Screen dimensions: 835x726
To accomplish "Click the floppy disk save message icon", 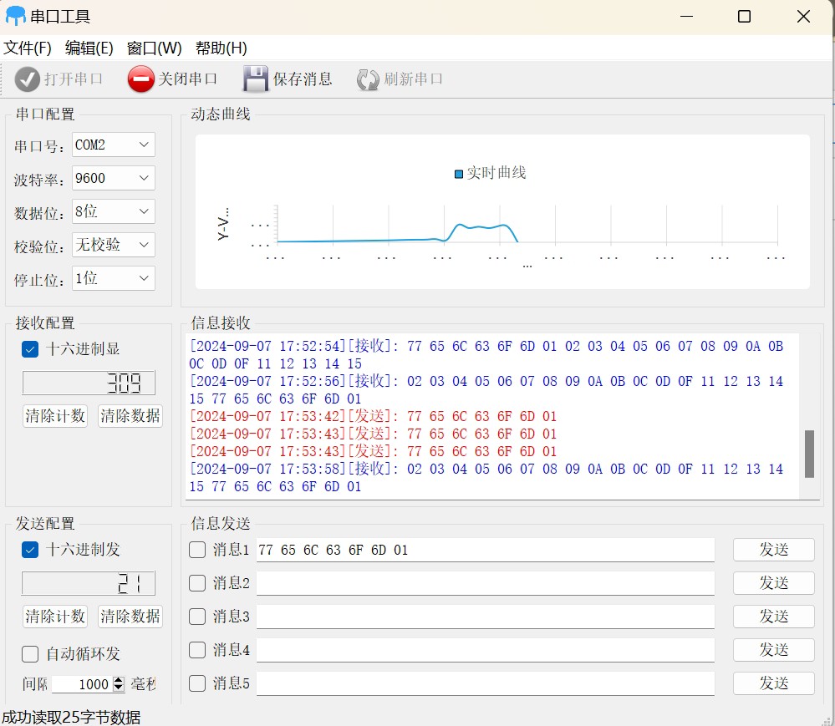I will 256,79.
